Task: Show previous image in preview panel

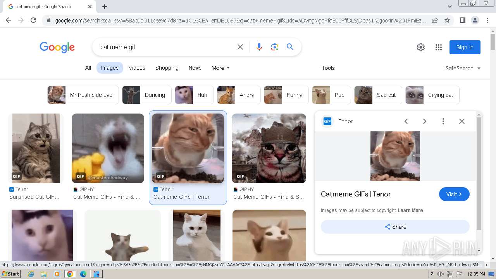Action: (x=406, y=121)
